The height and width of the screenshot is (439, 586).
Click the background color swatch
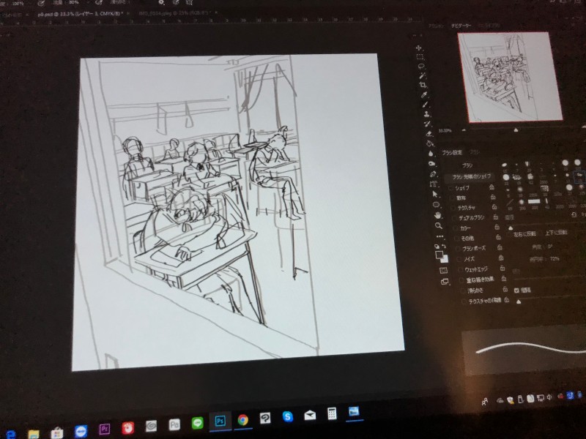tap(445, 260)
